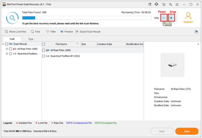
Task: Tick Searched Partition checkbox in tree
Action: point(10,54)
